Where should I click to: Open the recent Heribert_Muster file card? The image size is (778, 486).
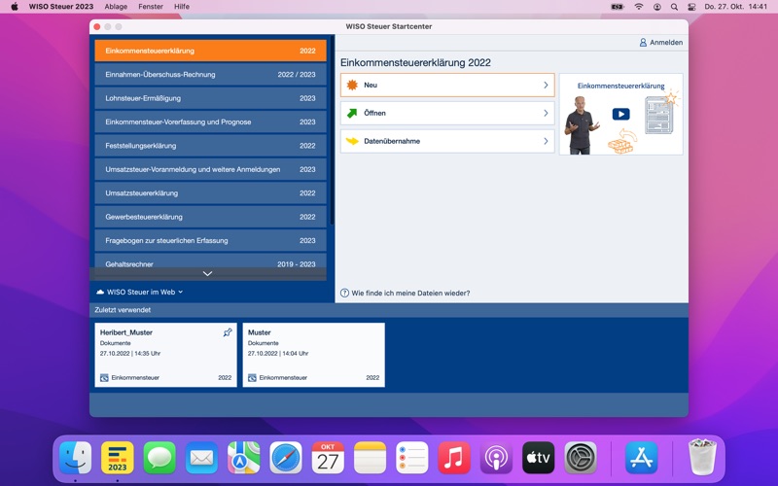(x=165, y=355)
